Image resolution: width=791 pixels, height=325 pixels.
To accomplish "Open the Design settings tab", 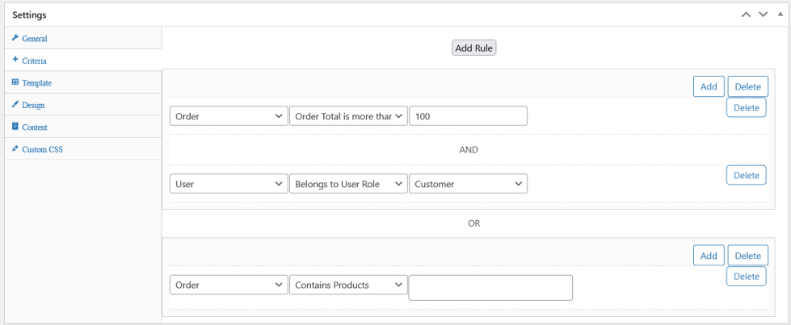I will click(x=34, y=105).
